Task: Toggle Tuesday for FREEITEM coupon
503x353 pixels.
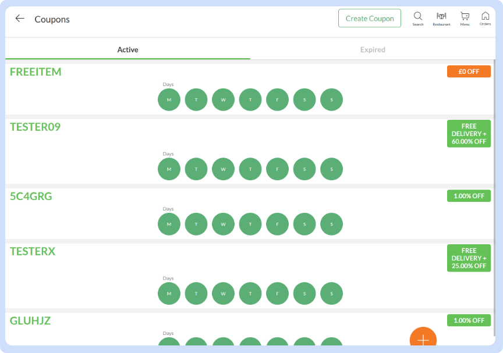Action: (196, 99)
